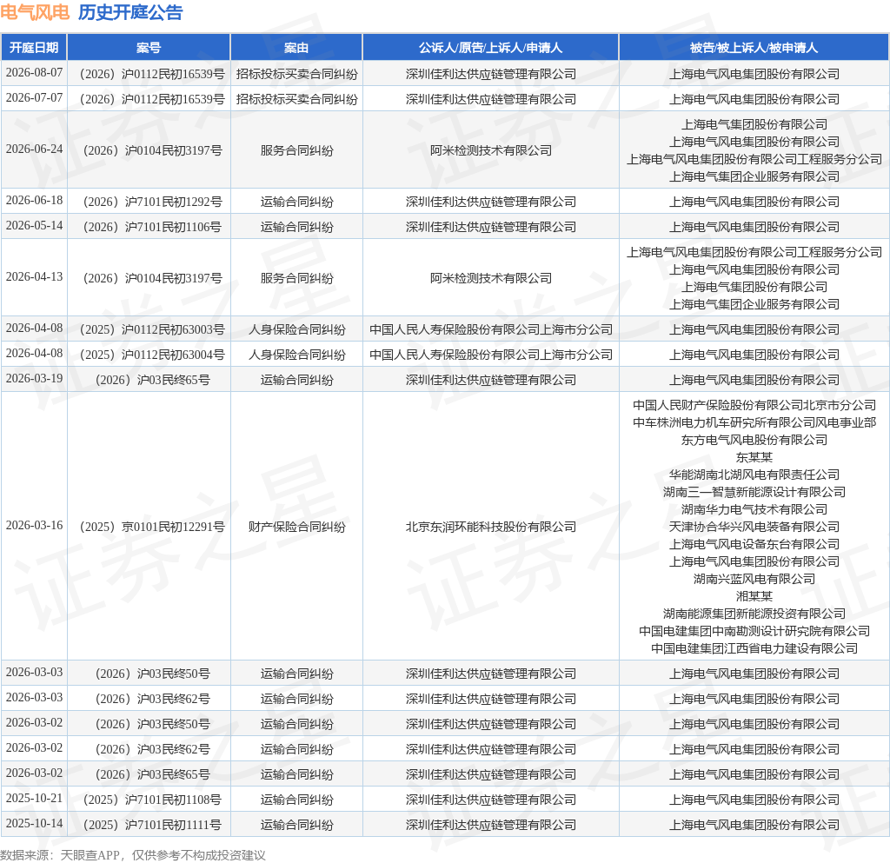Click the 案号 column header
The height and width of the screenshot is (863, 890).
(x=149, y=48)
